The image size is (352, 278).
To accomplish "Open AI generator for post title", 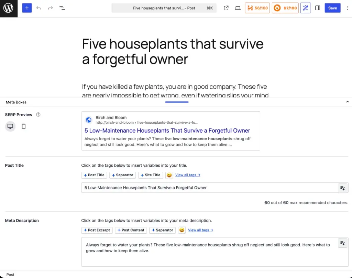I will coord(343,188).
